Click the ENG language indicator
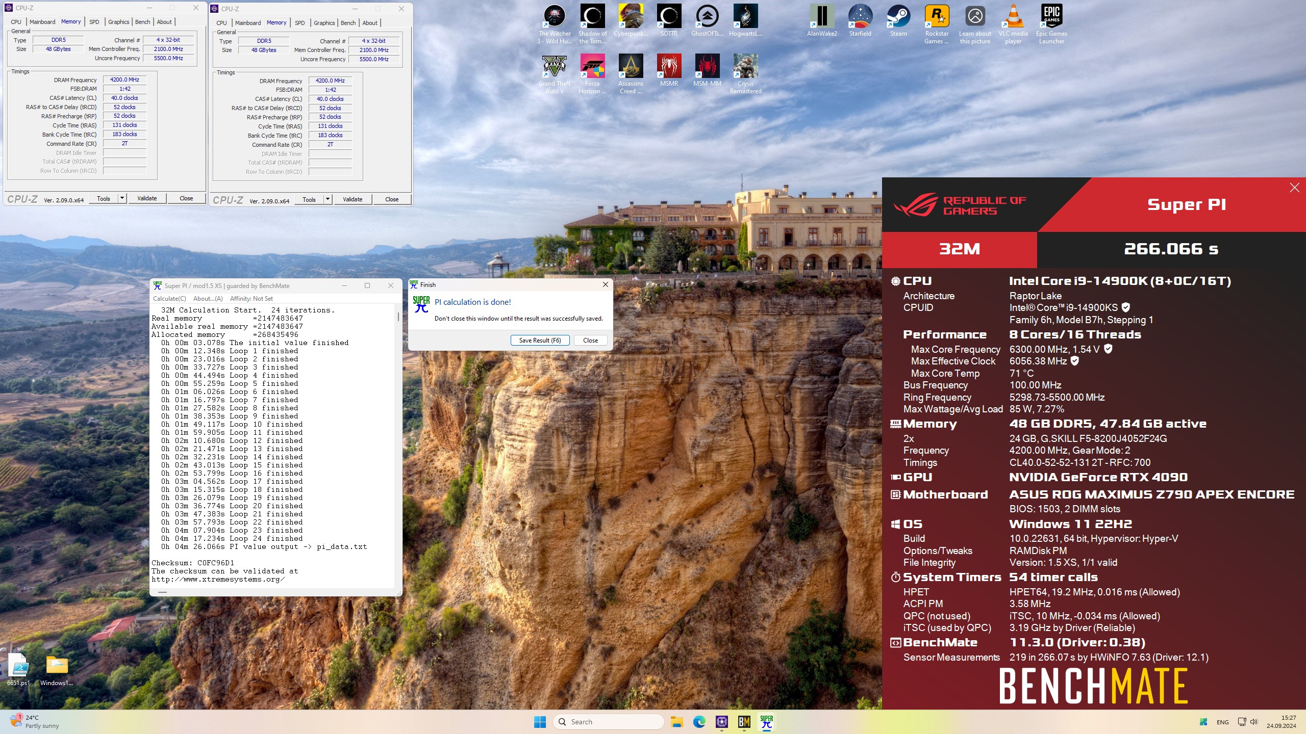 [x=1222, y=722]
